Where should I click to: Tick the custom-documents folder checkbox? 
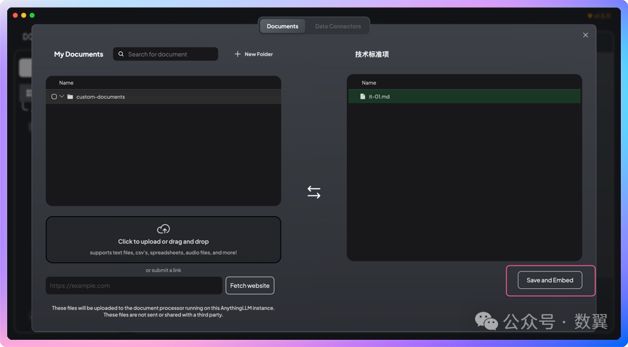(54, 97)
